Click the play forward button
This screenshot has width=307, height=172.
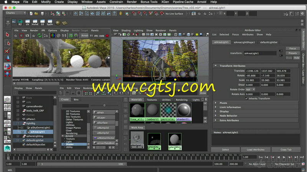(x=284, y=157)
